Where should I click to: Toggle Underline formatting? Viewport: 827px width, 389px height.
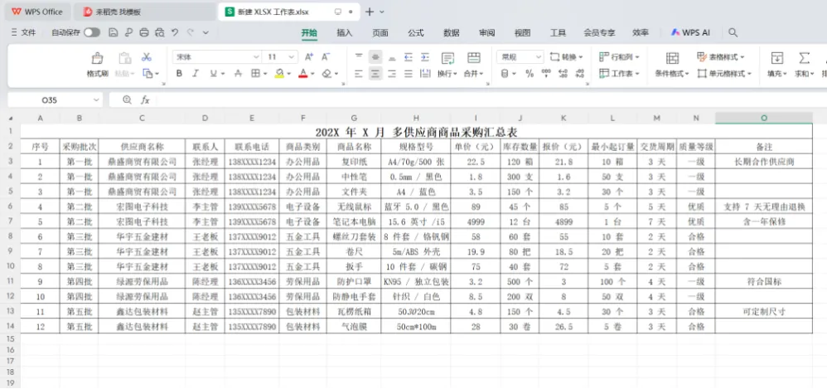[213, 74]
